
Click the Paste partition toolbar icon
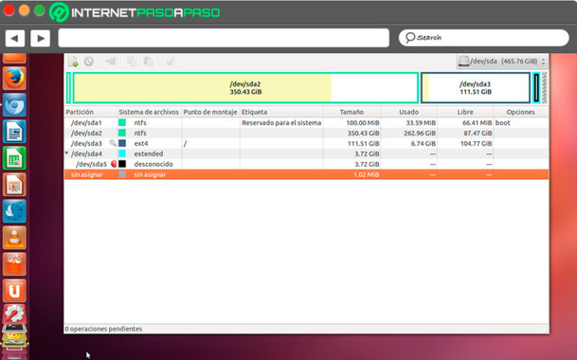148,61
